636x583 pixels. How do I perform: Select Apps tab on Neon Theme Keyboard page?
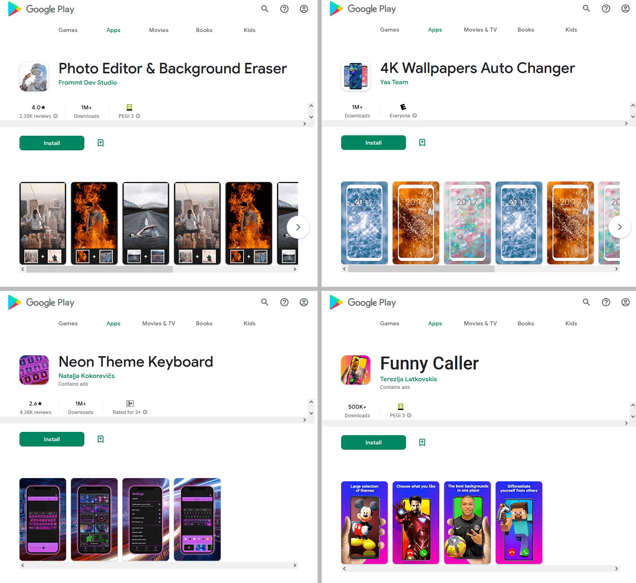[x=113, y=323]
